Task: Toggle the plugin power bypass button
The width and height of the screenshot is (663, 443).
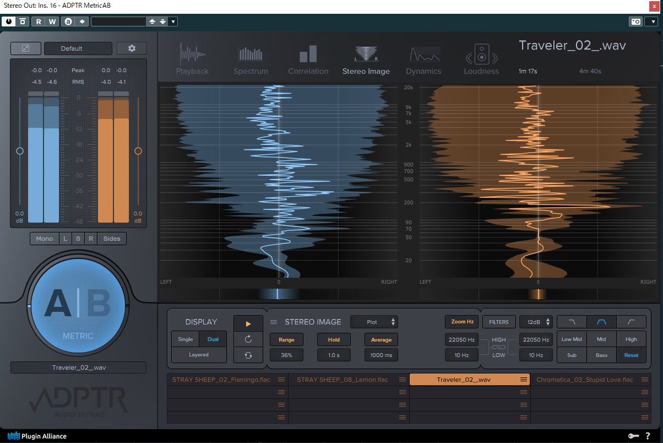Action: click(9, 22)
